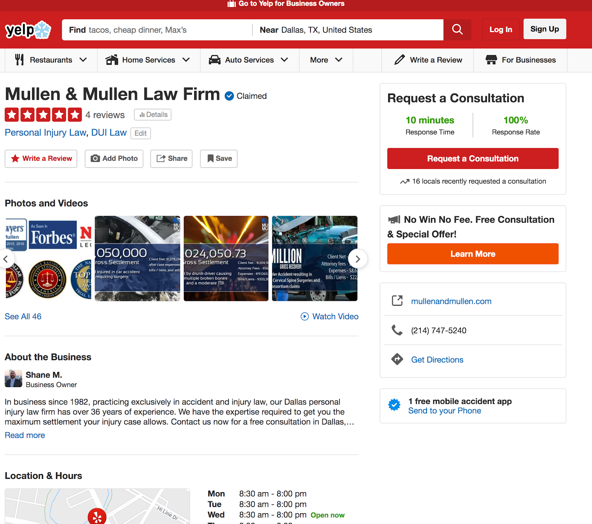Viewport: 592px width, 524px height.
Task: Open Go to Yelp for Business Owners
Action: pos(286,4)
